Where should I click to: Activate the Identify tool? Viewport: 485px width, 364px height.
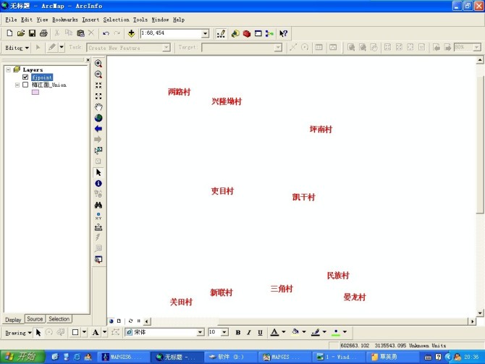98,183
